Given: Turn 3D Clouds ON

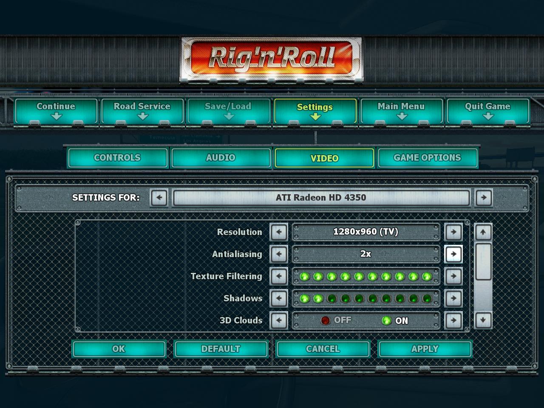Looking at the screenshot, I should [x=395, y=320].
